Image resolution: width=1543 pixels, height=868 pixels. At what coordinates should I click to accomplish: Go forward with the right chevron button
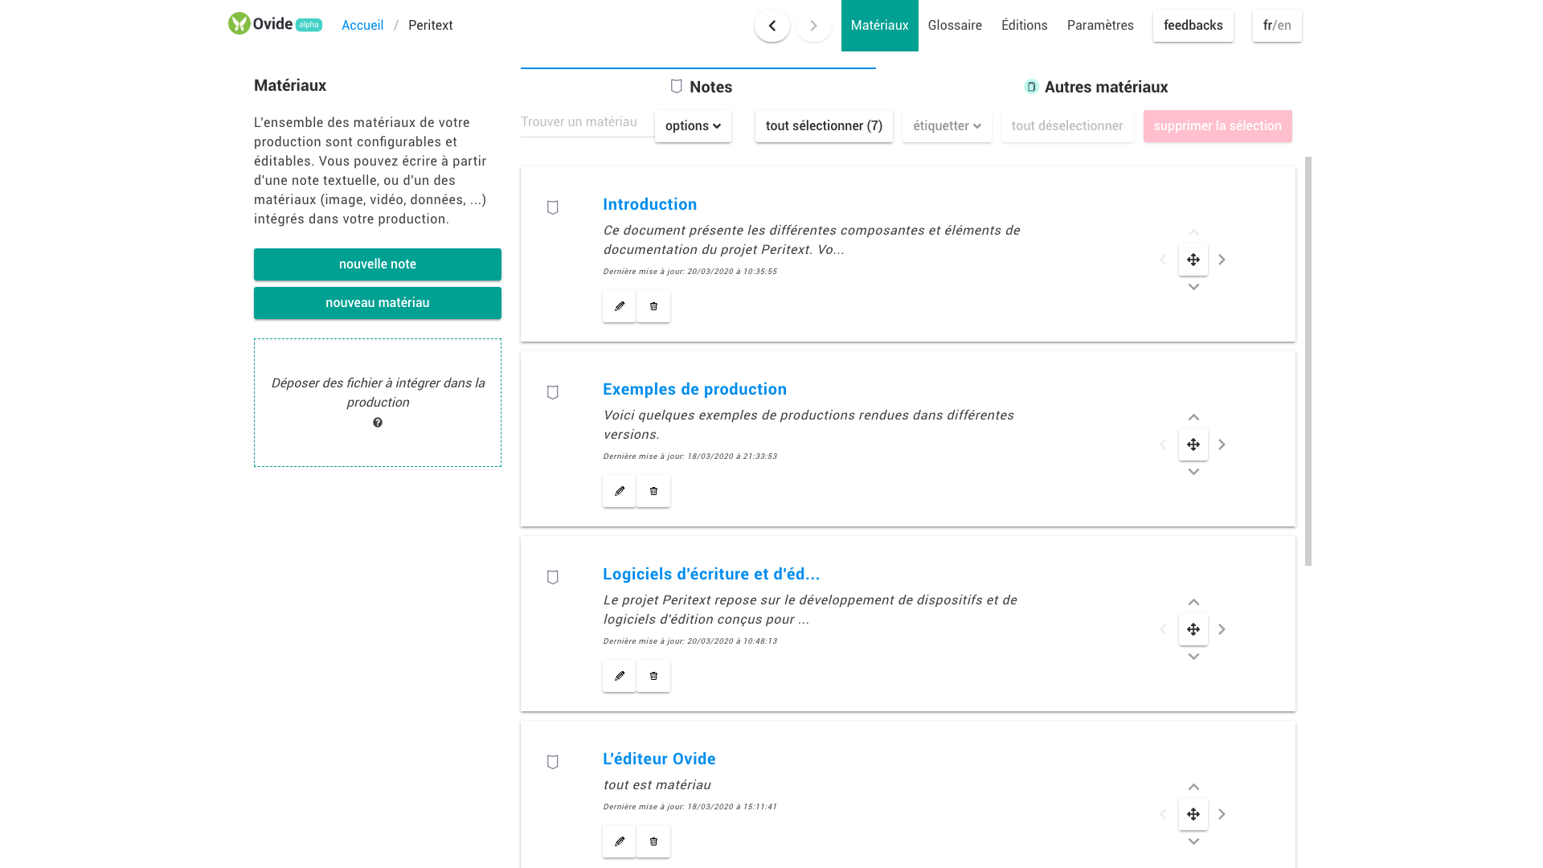[x=814, y=26]
